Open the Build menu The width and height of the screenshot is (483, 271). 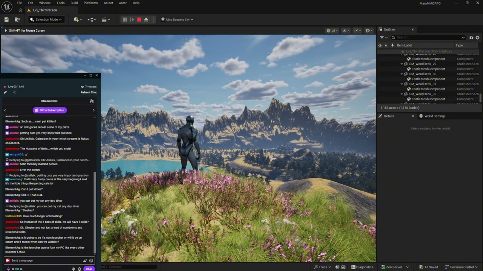74,3
